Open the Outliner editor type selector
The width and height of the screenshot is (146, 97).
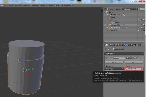pos(106,9)
